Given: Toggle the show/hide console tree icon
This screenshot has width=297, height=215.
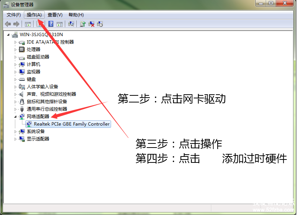Looking at the screenshot, I should point(28,24).
